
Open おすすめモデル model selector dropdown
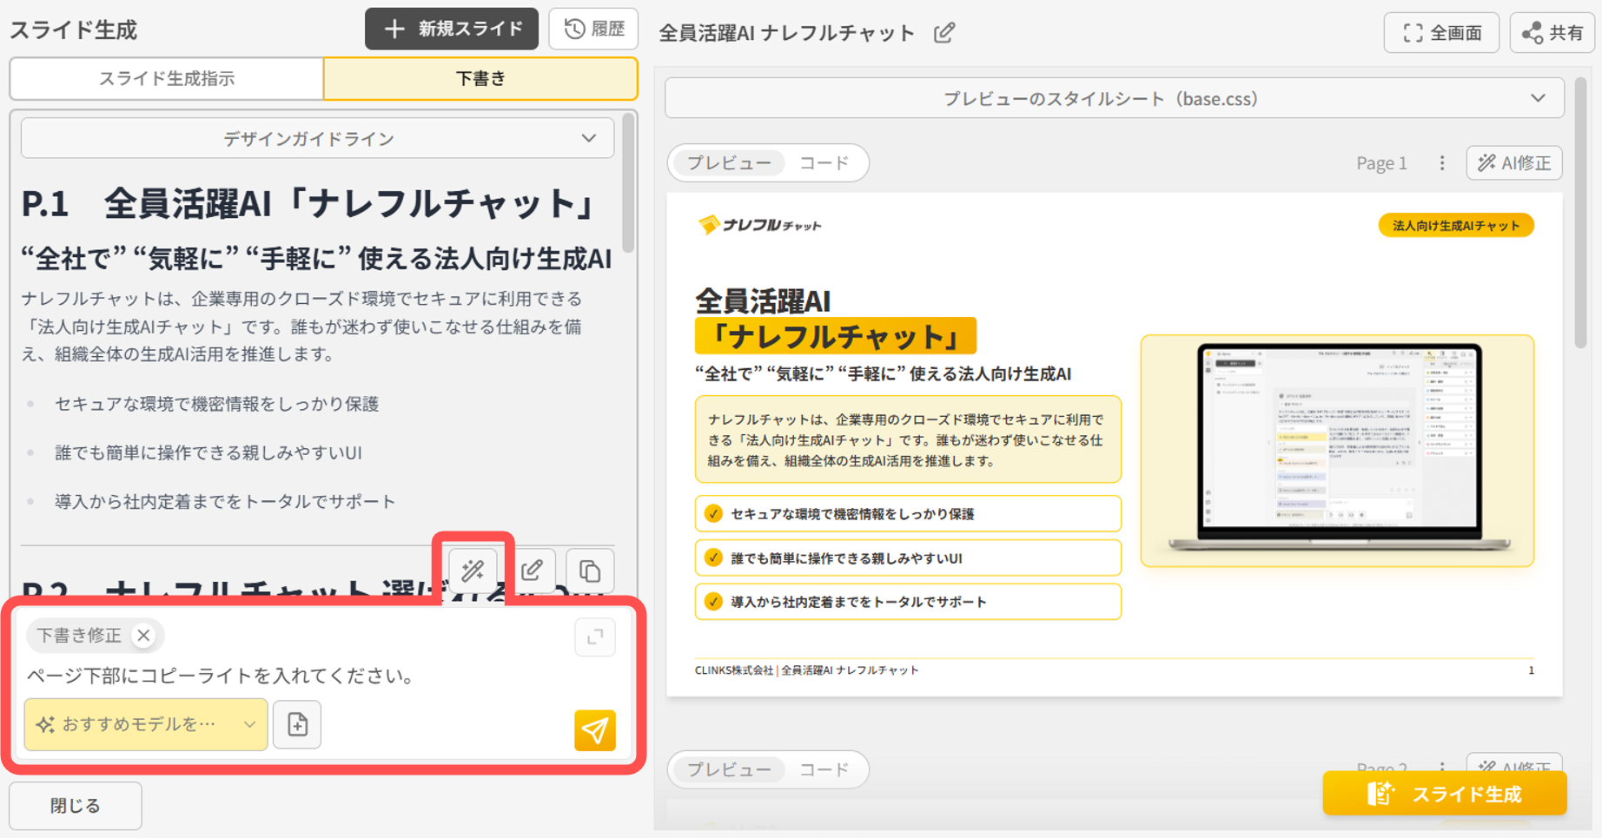146,724
